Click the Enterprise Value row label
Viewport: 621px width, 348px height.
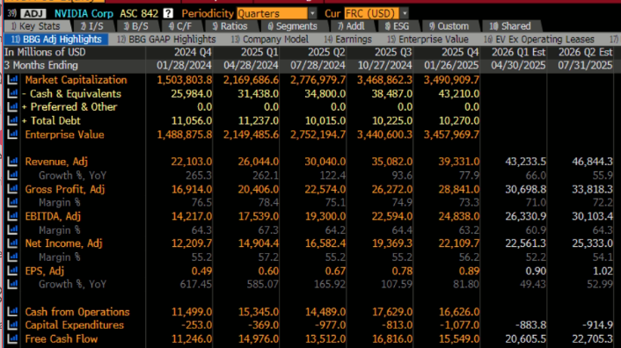[x=64, y=134]
